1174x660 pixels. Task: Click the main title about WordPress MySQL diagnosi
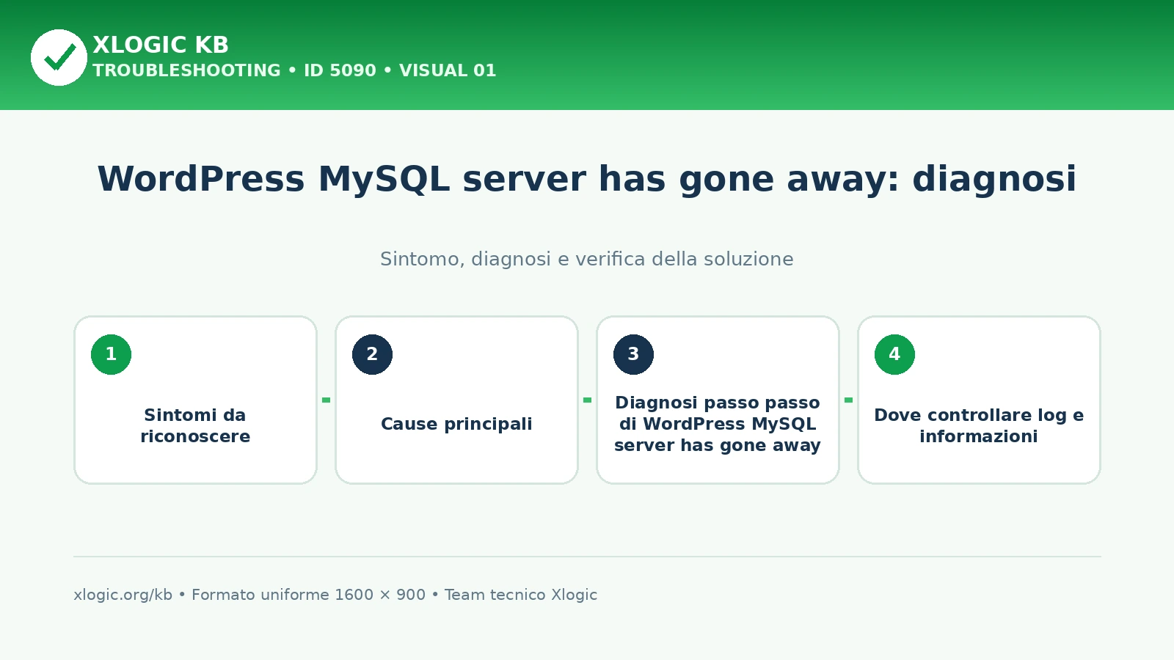point(587,179)
